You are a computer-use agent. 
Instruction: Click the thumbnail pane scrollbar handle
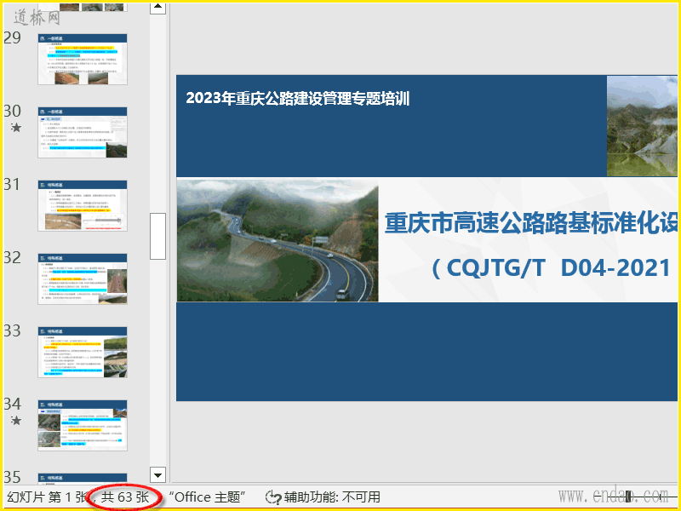pyautogui.click(x=157, y=236)
